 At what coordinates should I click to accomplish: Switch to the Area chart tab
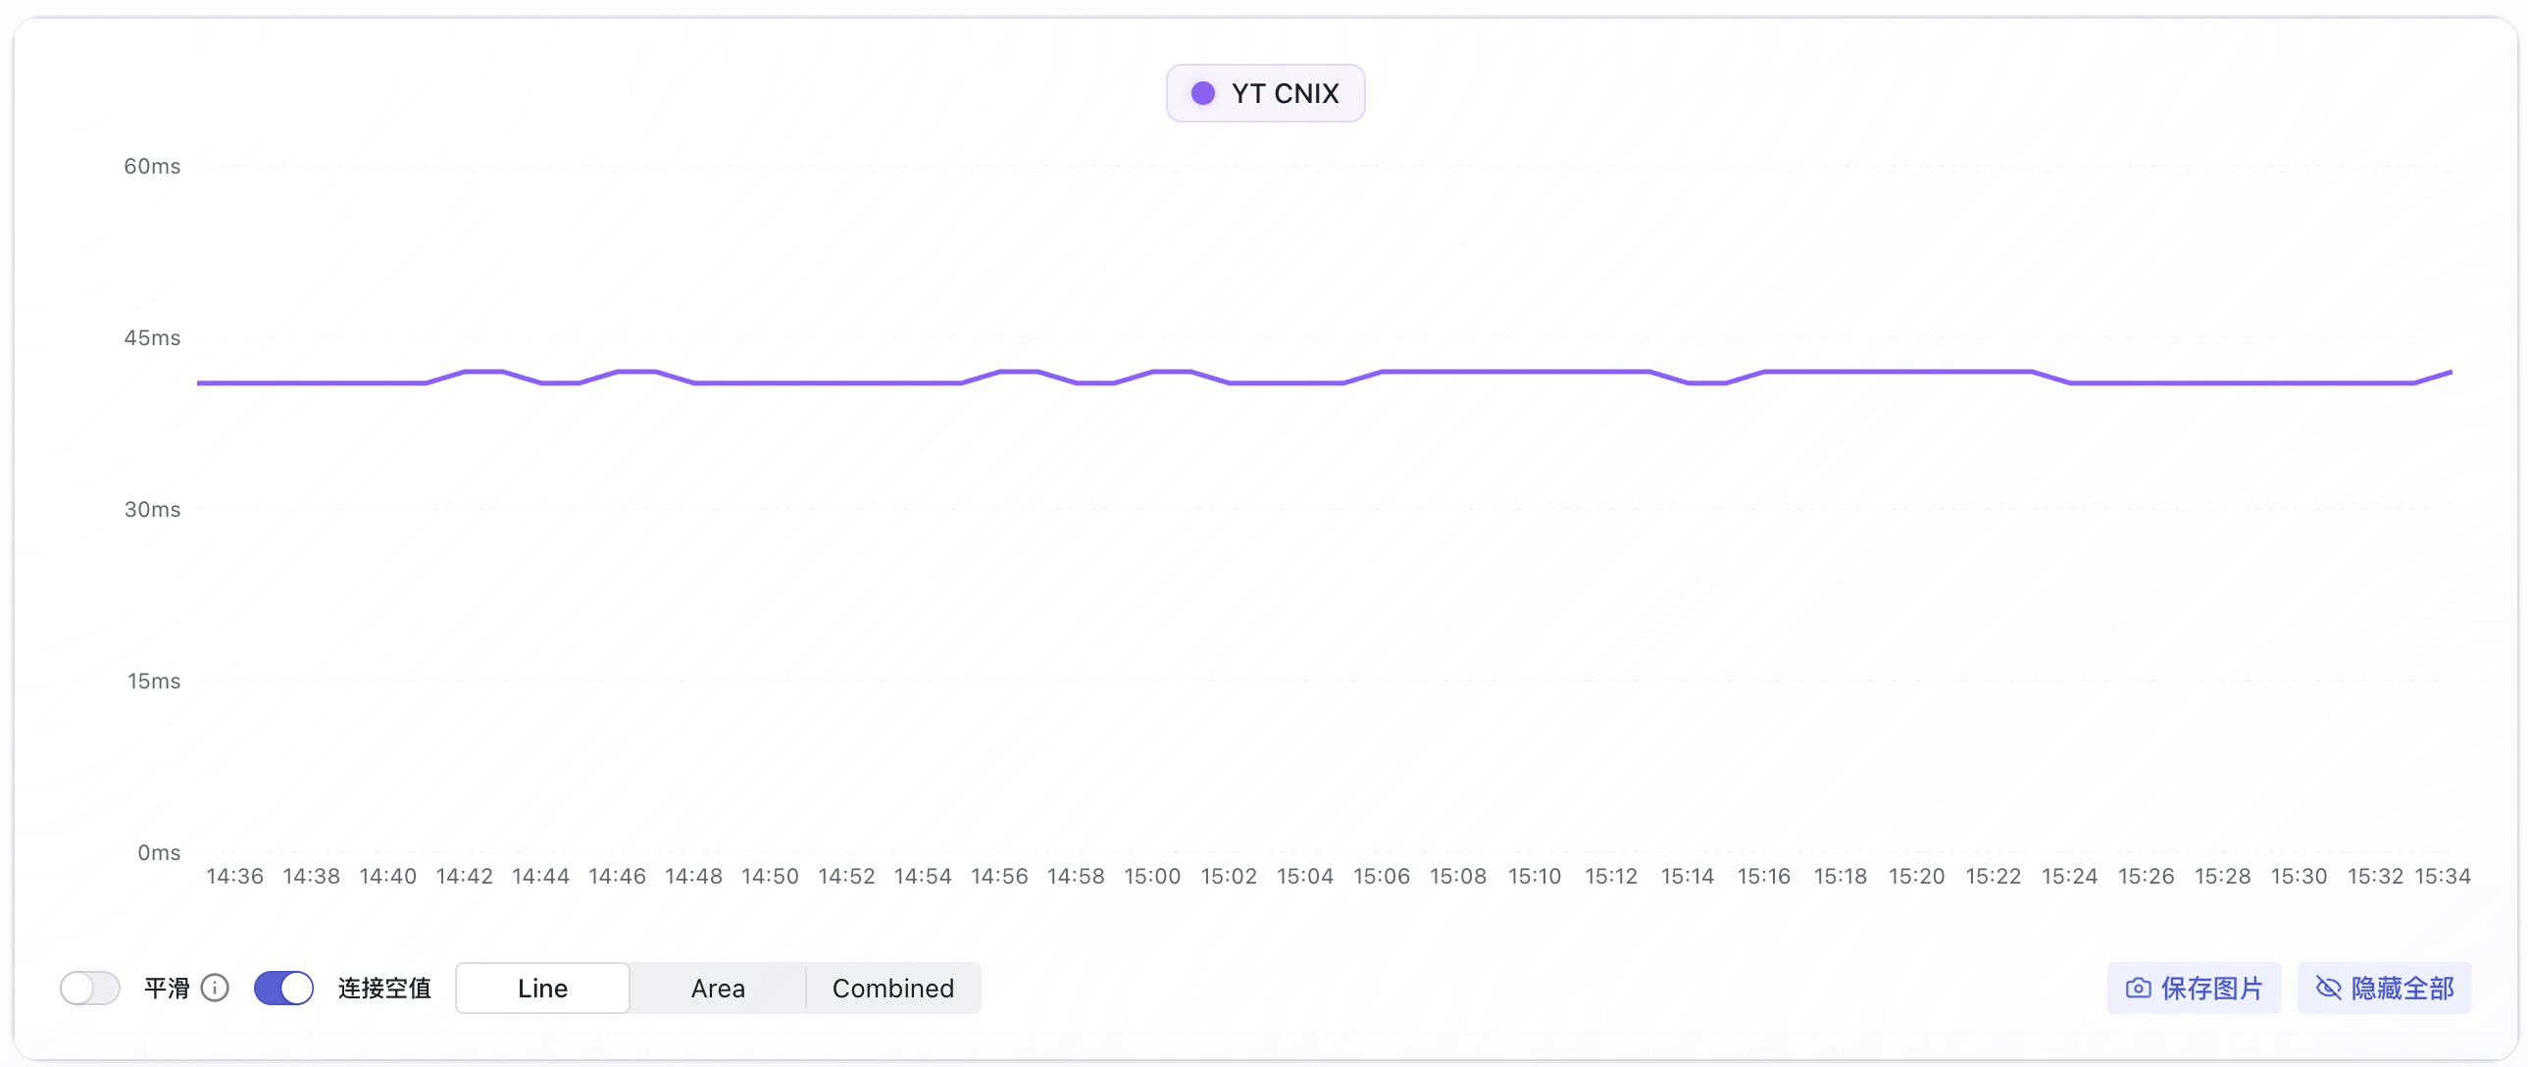tap(718, 988)
